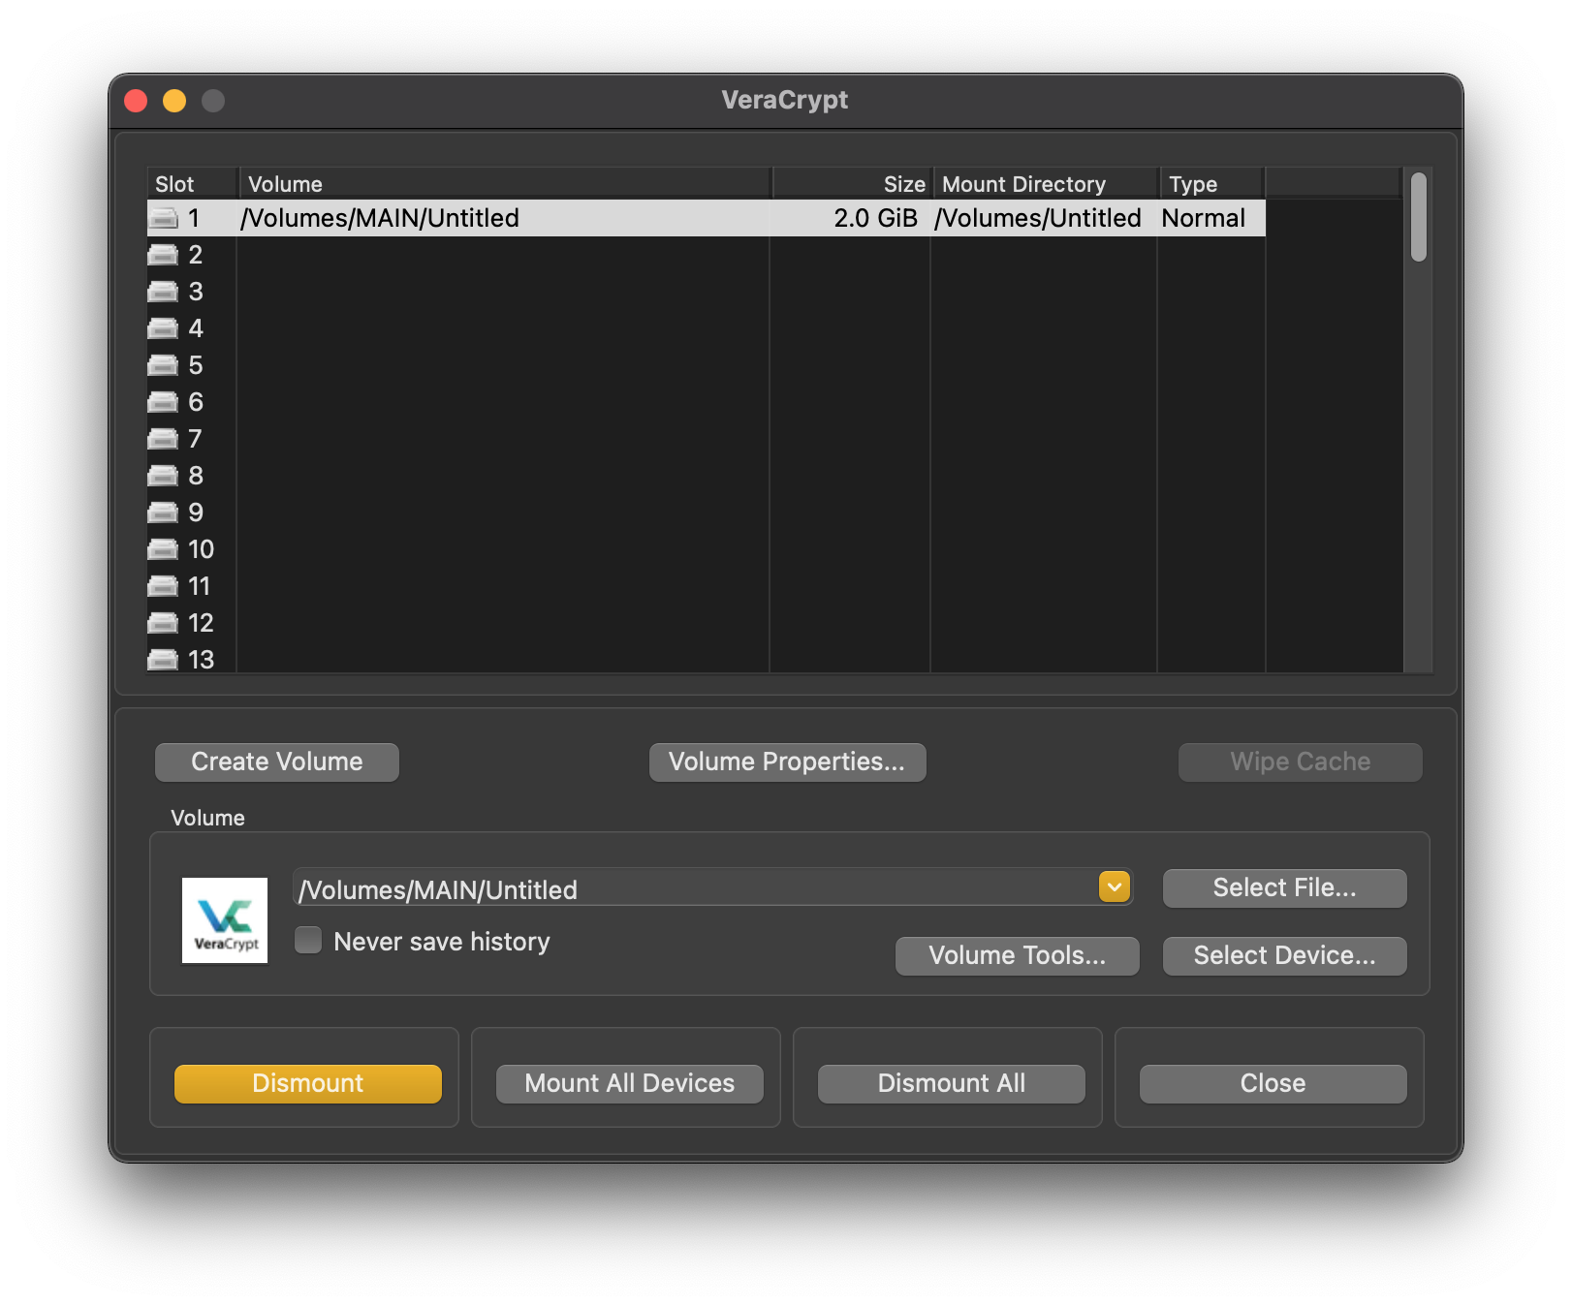Open the volume path history dropdown
Viewport: 1572px width, 1306px height.
tap(1113, 886)
